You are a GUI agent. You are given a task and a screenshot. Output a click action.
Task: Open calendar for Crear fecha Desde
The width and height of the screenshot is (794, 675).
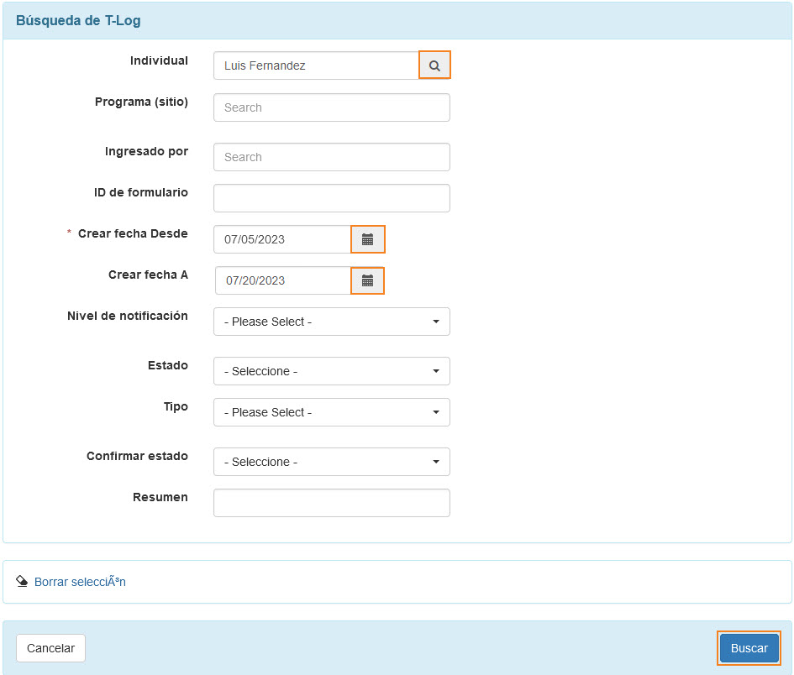[x=368, y=239]
